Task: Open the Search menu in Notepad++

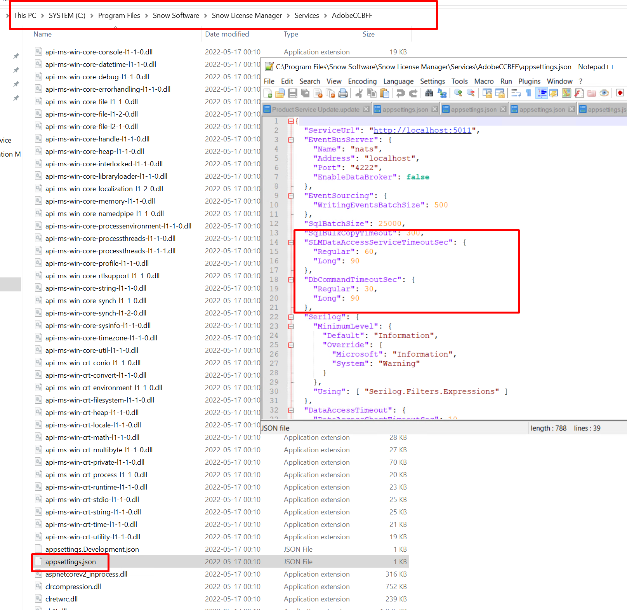Action: point(310,81)
